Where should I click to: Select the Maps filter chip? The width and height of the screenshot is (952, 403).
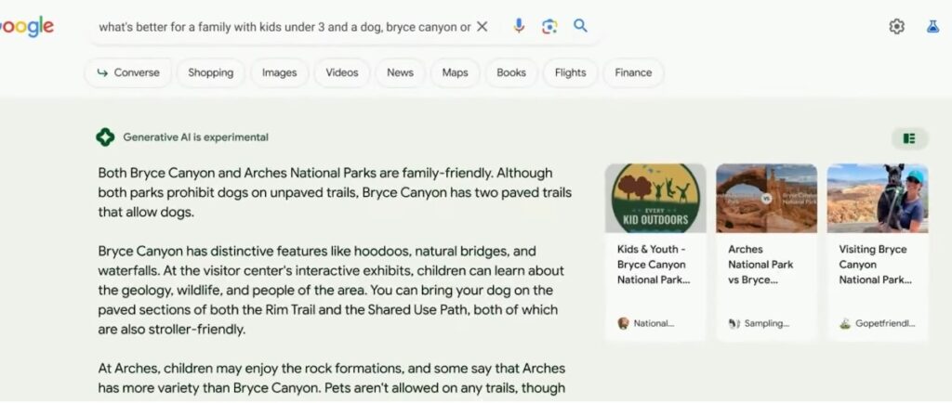coord(455,72)
